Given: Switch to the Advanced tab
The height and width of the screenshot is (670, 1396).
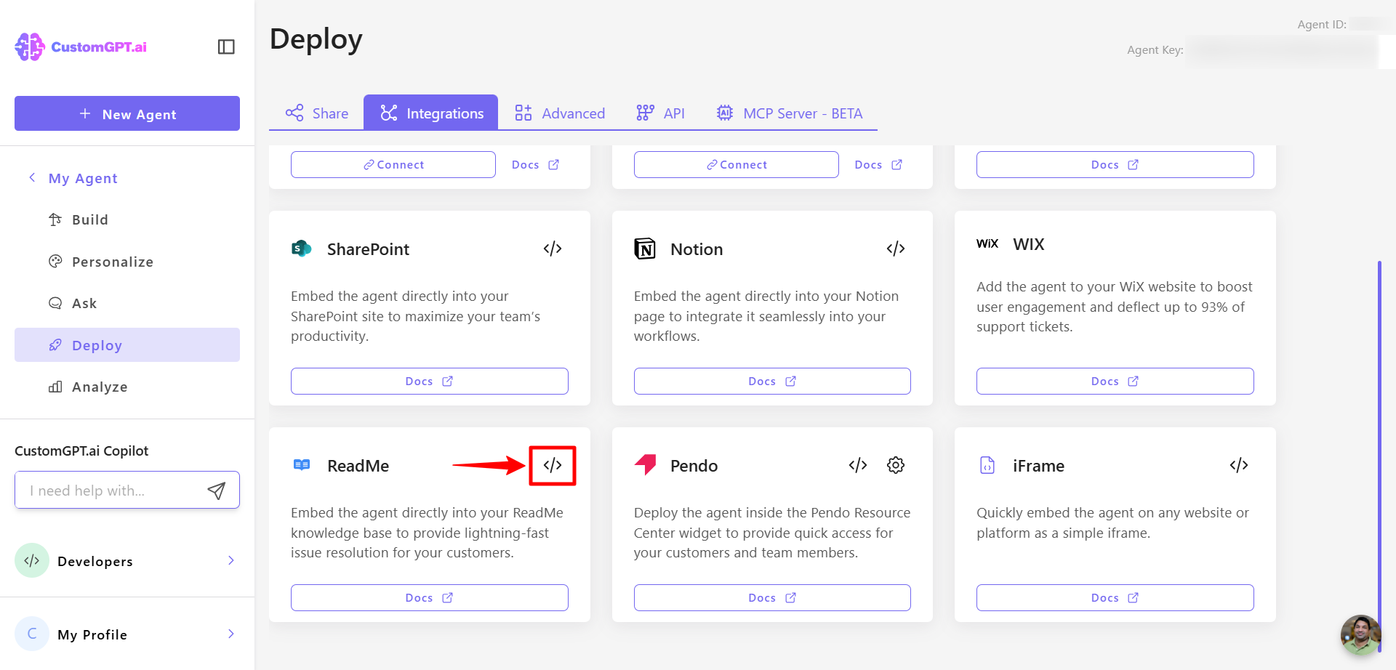Looking at the screenshot, I should pos(559,113).
